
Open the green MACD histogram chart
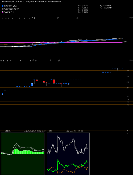(x=23, y=154)
